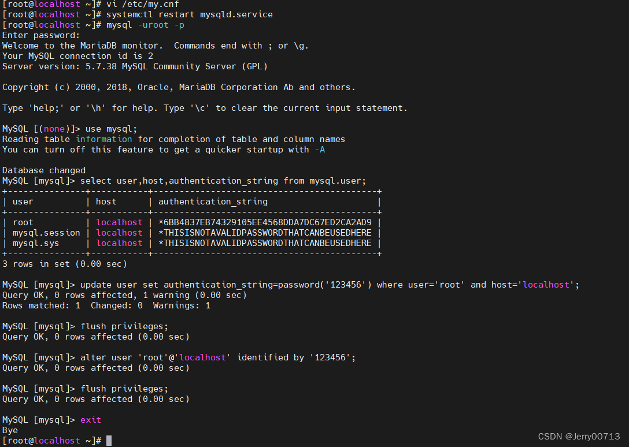Image resolution: width=629 pixels, height=447 pixels.
Task: Click the 'root' entry in user column
Action: [x=23, y=222]
